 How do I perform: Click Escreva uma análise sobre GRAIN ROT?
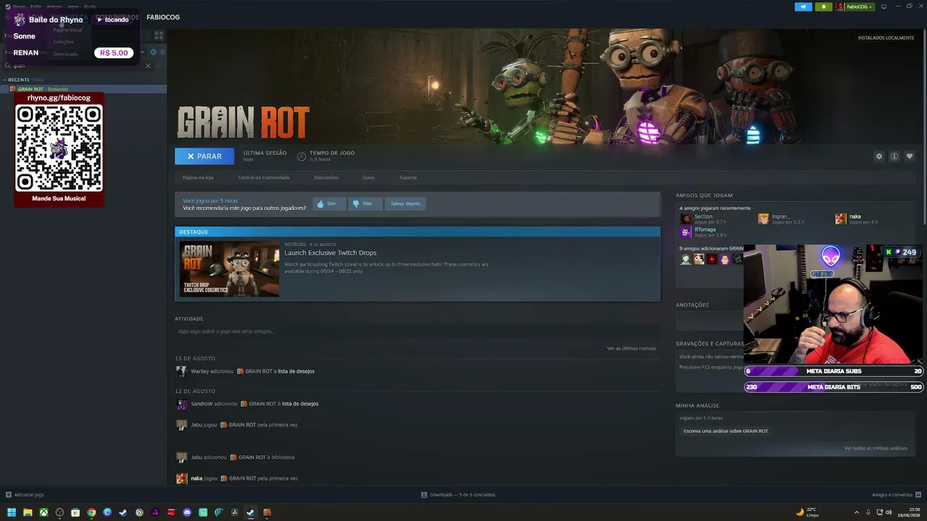coord(726,431)
